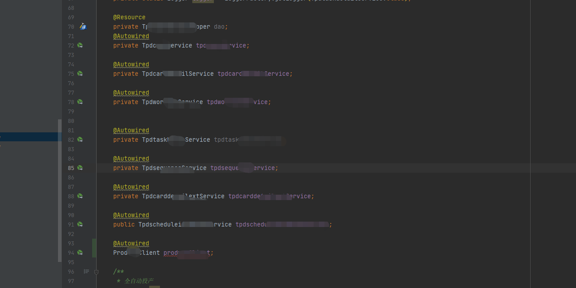Screen dimensions: 576x288
Task: Click the @Autowired annotation on line 90
Action: tap(131, 215)
